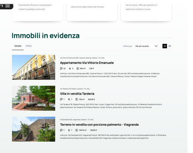
Task: Click rooms icon on Villa in vendita Tarderia
Action: pos(61,99)
